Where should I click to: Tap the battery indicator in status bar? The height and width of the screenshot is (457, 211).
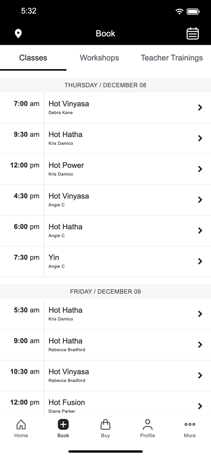192,11
